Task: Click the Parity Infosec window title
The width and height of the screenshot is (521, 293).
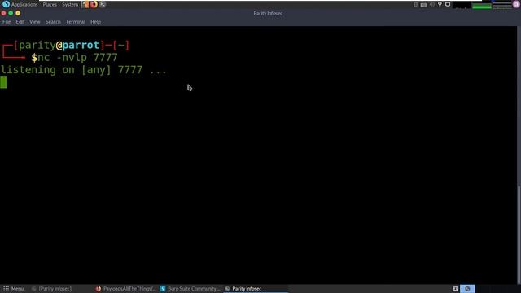Action: pos(268,13)
